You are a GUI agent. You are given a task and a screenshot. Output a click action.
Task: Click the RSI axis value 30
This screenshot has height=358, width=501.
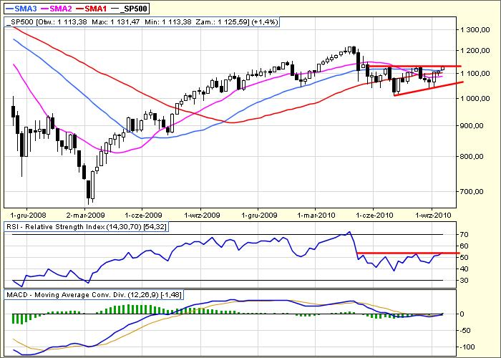(464, 281)
